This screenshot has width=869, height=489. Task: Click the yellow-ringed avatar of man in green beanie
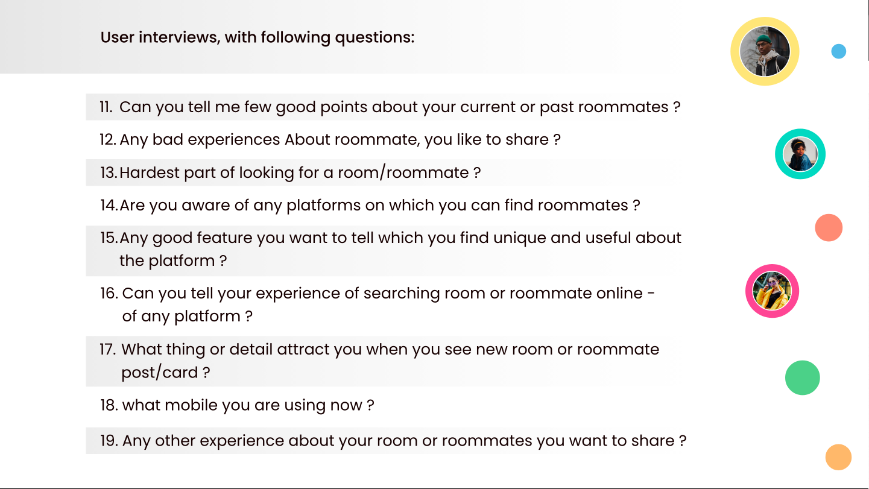765,51
